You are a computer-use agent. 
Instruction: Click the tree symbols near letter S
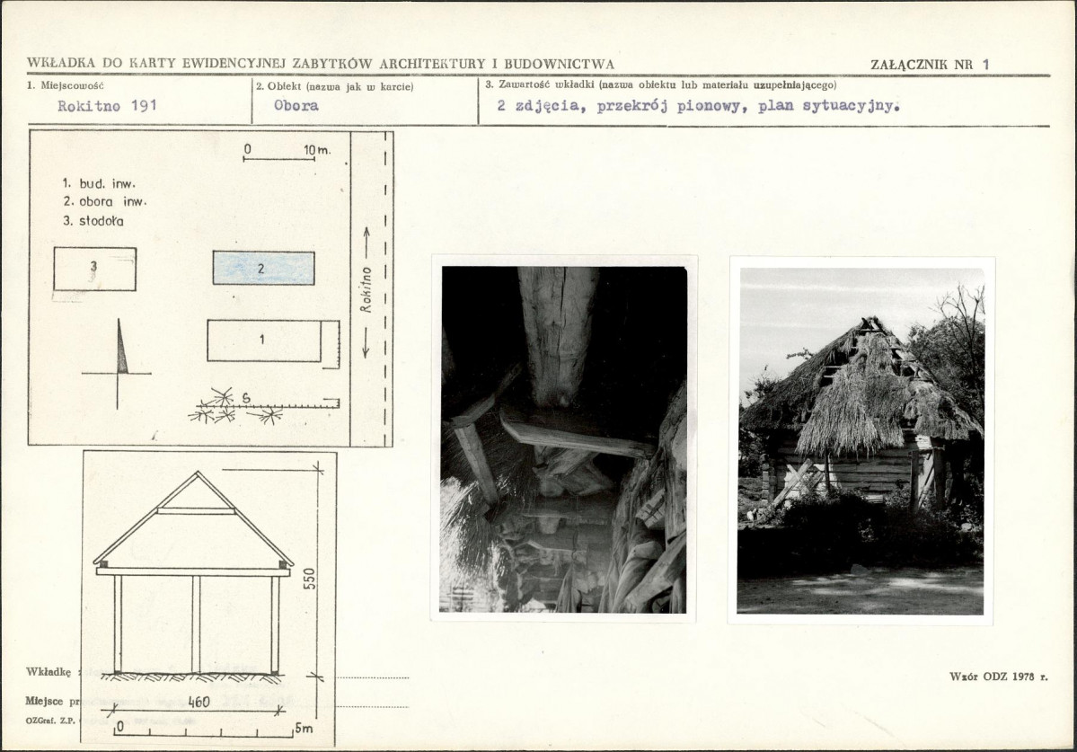point(235,406)
